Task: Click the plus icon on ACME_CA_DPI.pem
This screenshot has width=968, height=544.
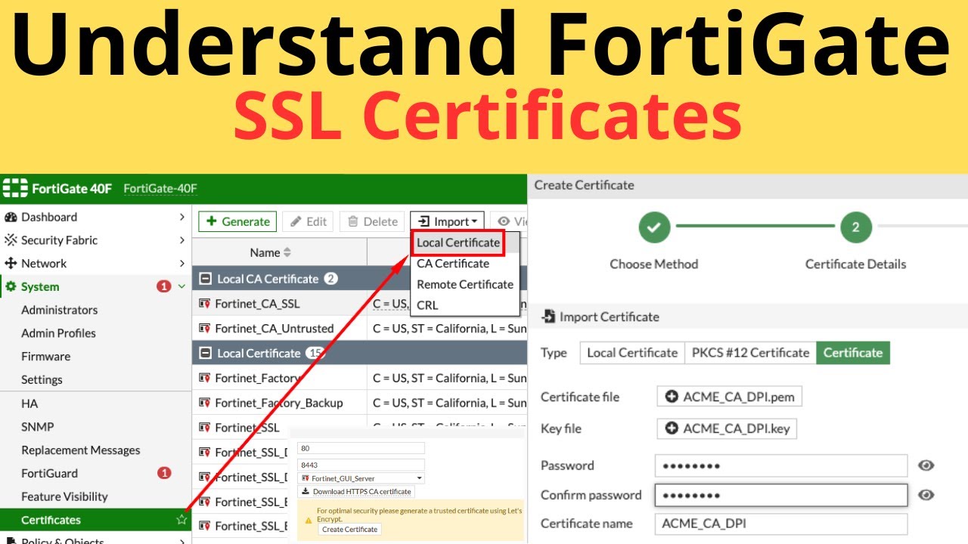Action: coord(671,397)
